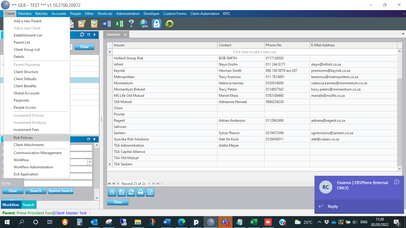
Task: Go to next record in navigator
Action: [x=150, y=184]
